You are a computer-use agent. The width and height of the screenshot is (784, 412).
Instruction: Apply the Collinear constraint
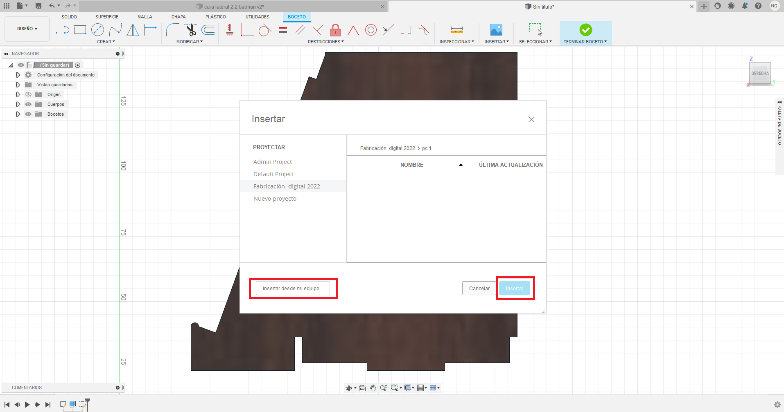tap(388, 30)
